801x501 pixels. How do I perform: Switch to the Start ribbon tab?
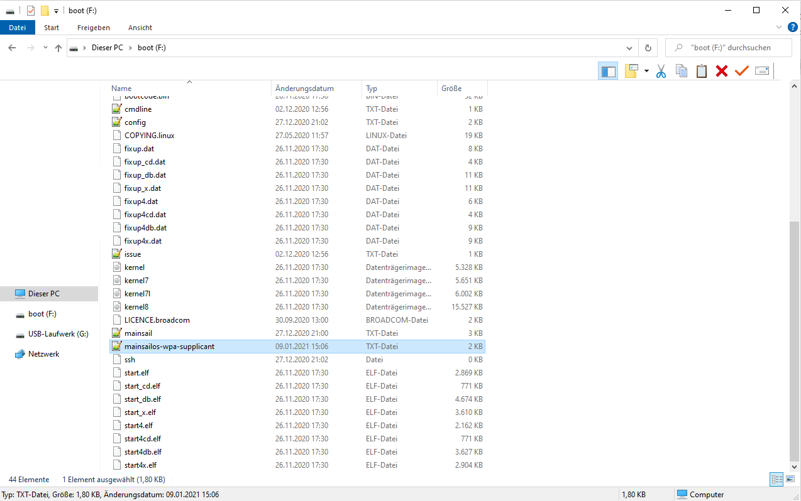pyautogui.click(x=52, y=28)
